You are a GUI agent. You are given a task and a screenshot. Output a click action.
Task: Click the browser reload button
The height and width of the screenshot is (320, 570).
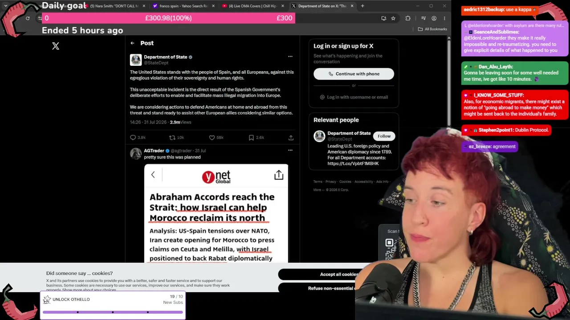[28, 18]
